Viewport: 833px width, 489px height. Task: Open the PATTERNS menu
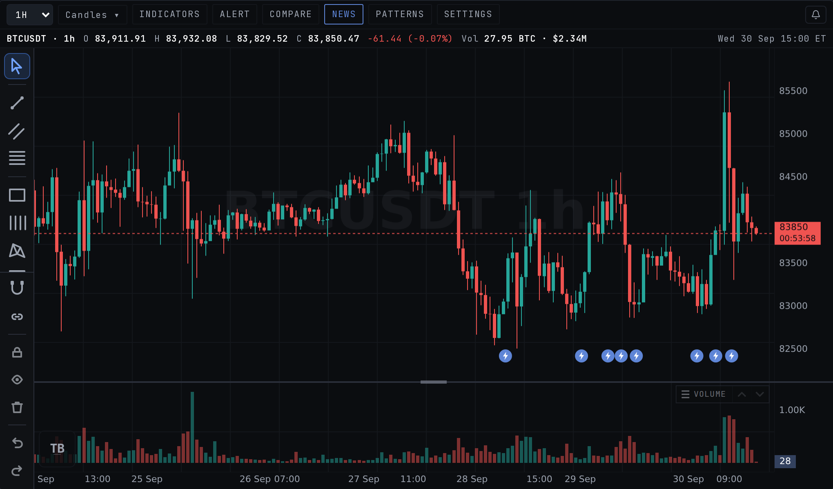coord(400,14)
